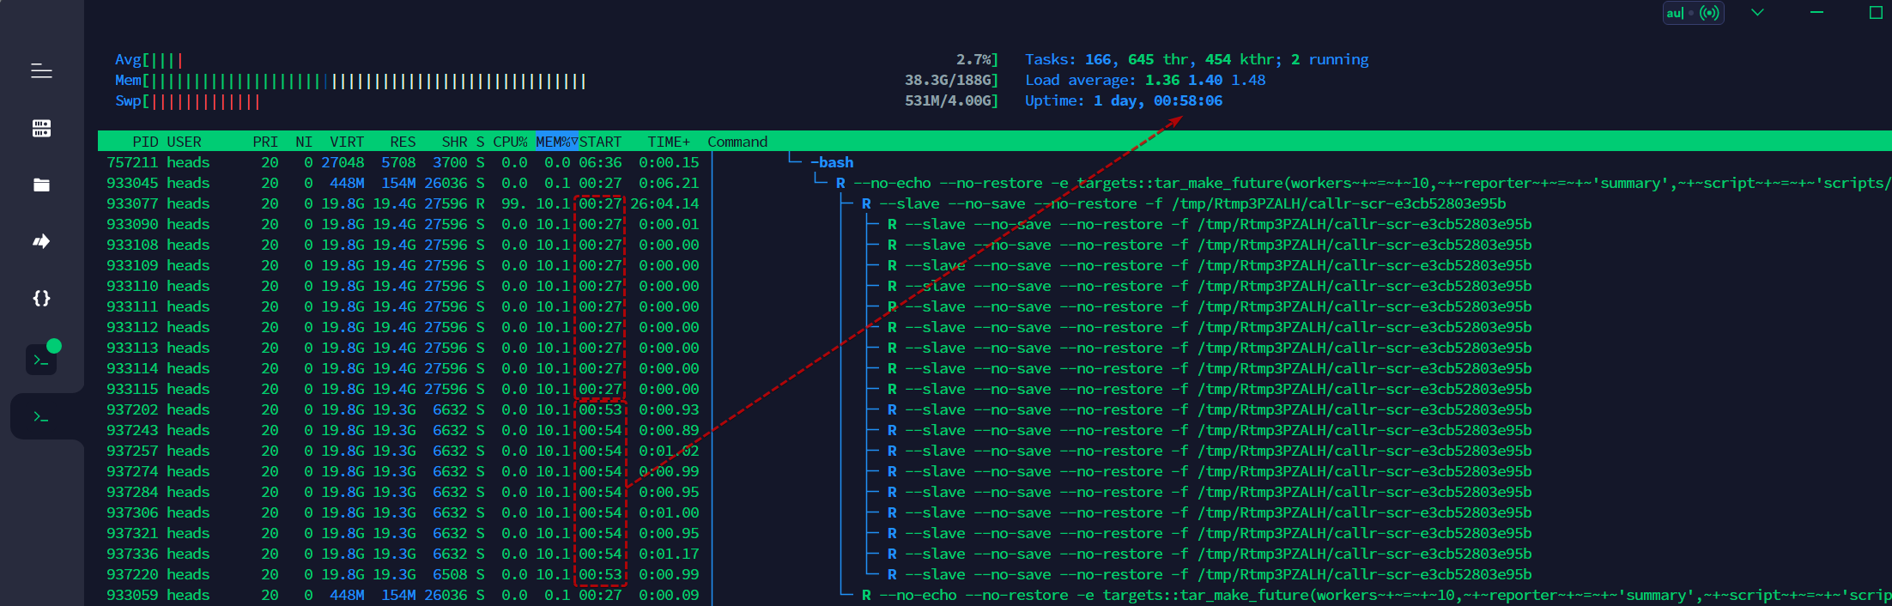The image size is (1892, 606).
Task: Open the SFTP folder icon in sidebar
Action: (41, 185)
